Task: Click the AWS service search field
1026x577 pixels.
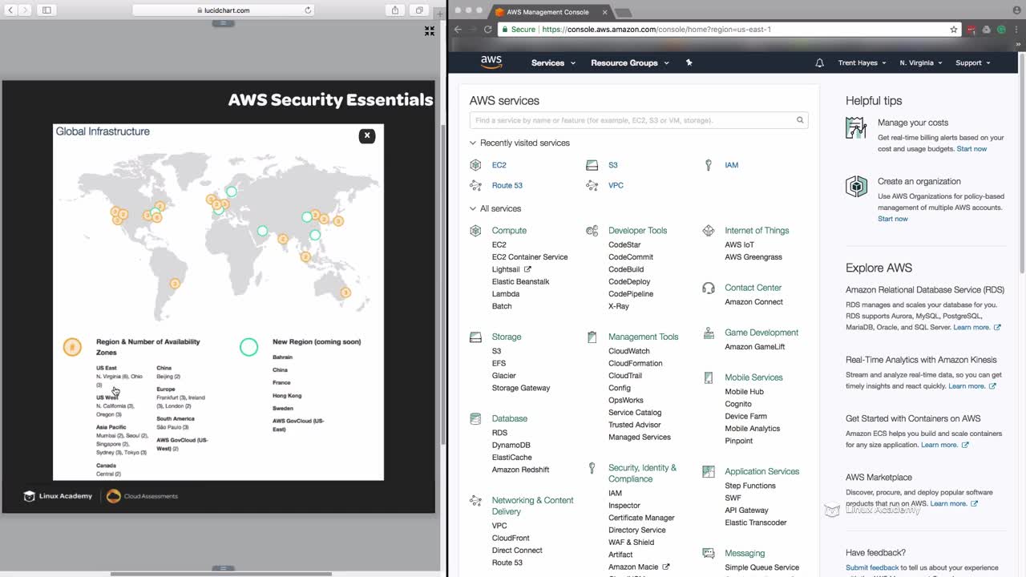Action: [x=633, y=120]
